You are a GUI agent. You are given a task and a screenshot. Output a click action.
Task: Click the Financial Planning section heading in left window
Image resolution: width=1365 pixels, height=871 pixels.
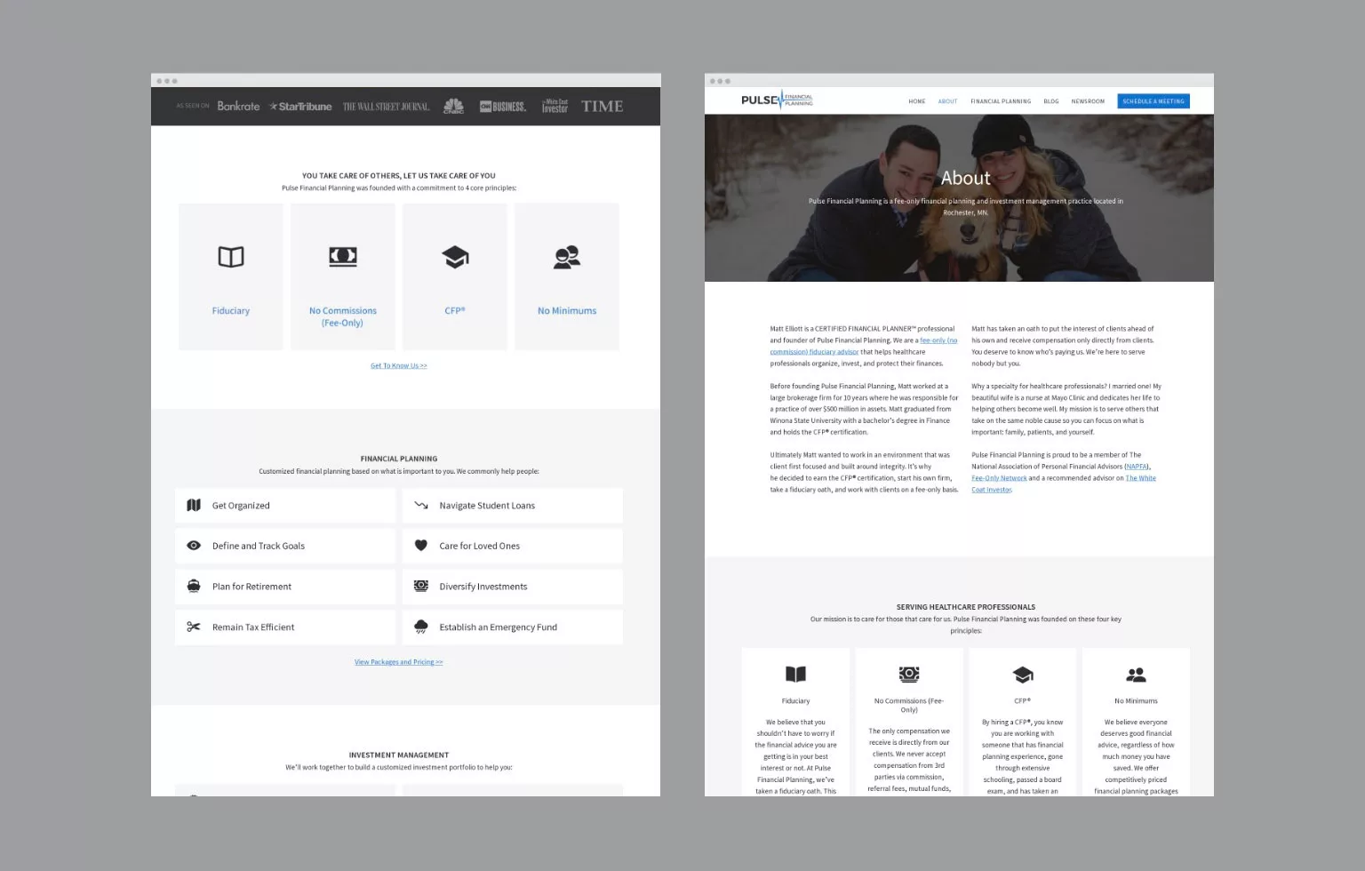tap(399, 459)
